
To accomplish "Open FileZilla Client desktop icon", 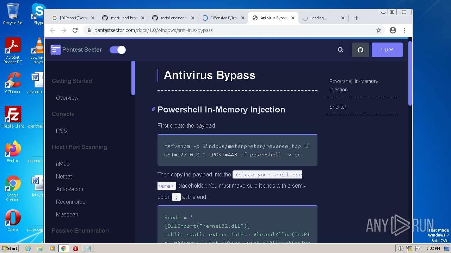I will (13, 117).
